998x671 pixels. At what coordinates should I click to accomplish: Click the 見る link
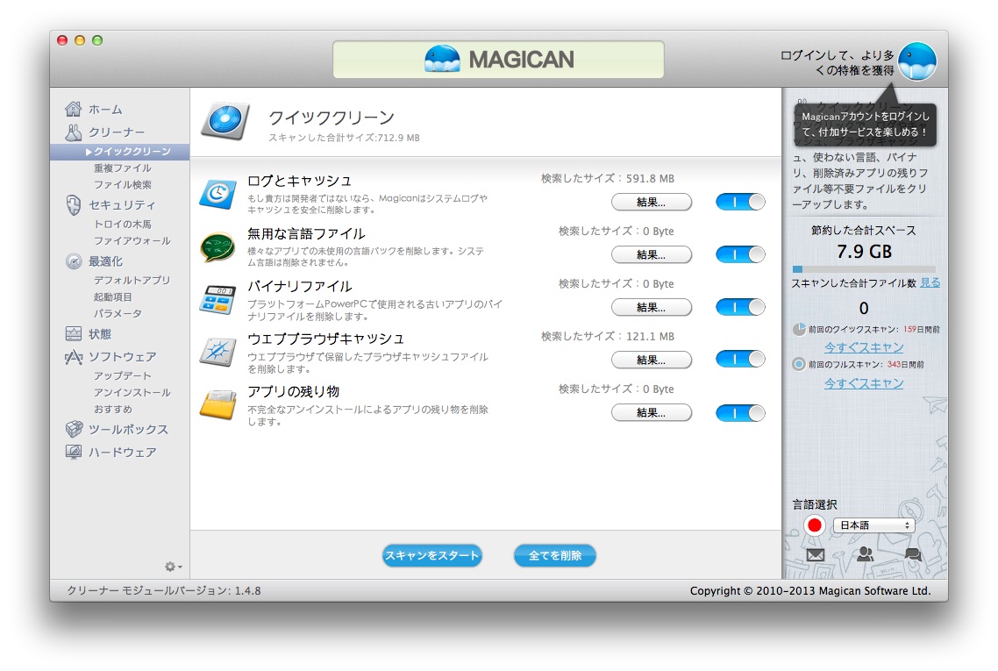tap(930, 282)
